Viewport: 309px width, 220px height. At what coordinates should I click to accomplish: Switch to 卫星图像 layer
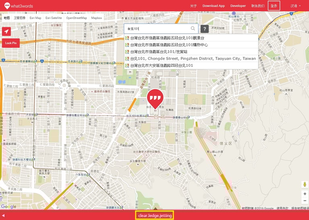tap(19, 18)
